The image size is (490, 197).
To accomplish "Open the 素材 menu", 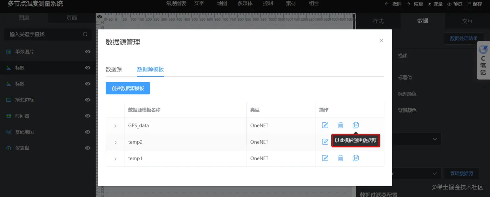I will pyautogui.click(x=291, y=4).
